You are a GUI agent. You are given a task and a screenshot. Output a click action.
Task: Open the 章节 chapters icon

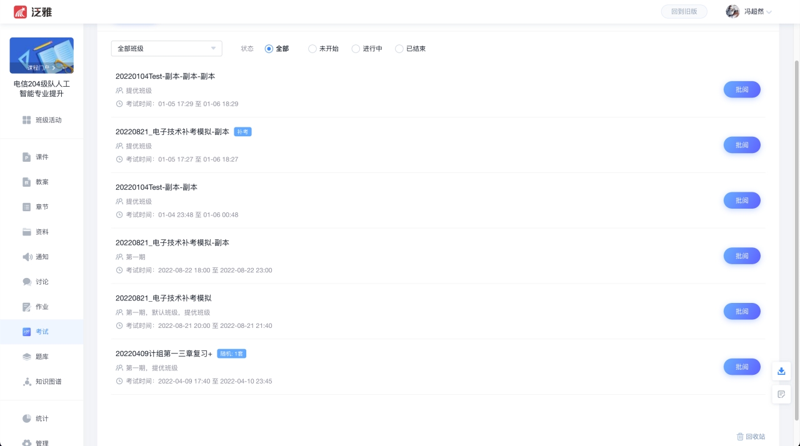(27, 207)
